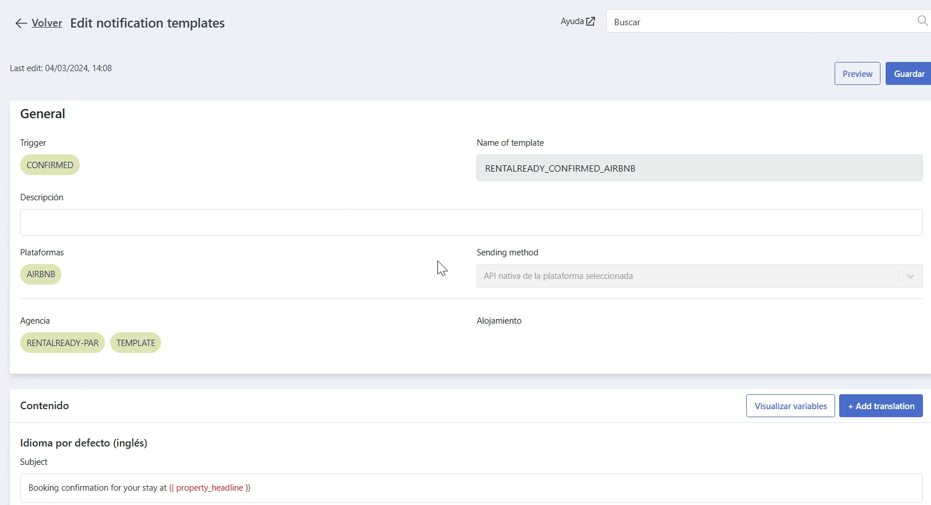The height and width of the screenshot is (505, 931).
Task: Click the Agencia label
Action: 35,321
